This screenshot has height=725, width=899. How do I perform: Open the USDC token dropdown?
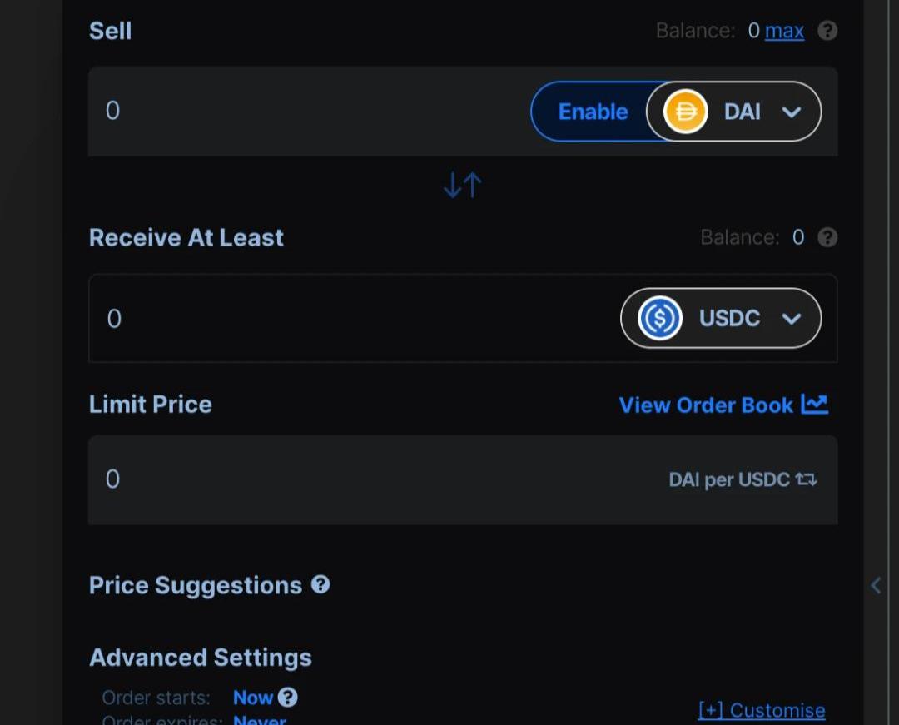click(x=791, y=318)
